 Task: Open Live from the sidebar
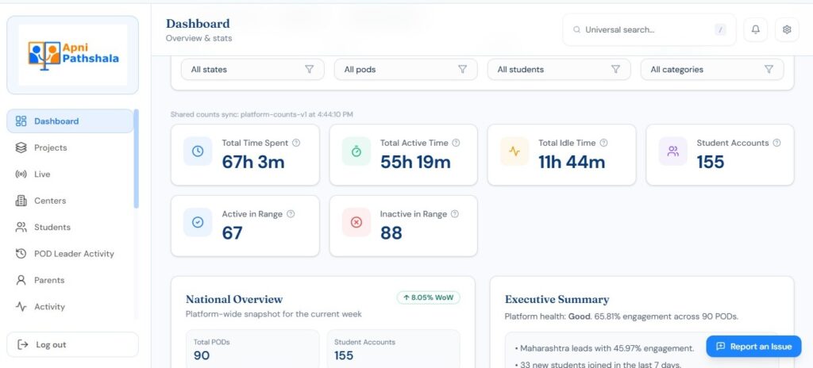[x=70, y=174]
